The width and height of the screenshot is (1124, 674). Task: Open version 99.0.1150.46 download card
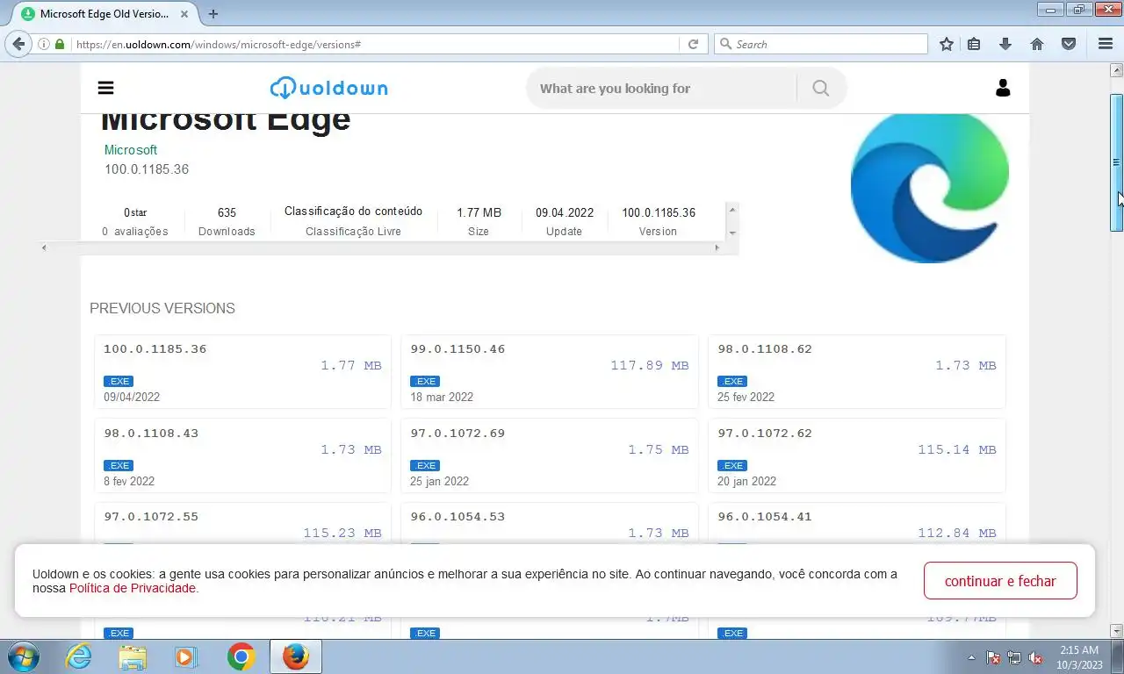point(550,372)
